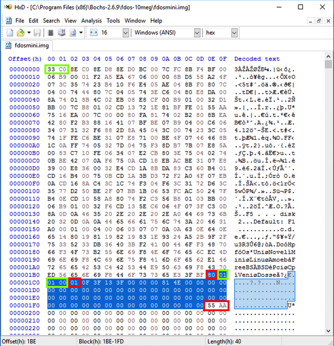Click offset row 00000000
This screenshot has width=334, height=346.
[24, 69]
